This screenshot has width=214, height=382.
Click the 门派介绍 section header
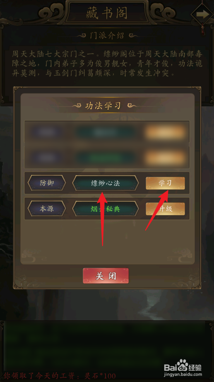click(107, 36)
